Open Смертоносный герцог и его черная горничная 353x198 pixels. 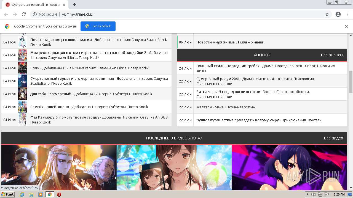click(72, 78)
